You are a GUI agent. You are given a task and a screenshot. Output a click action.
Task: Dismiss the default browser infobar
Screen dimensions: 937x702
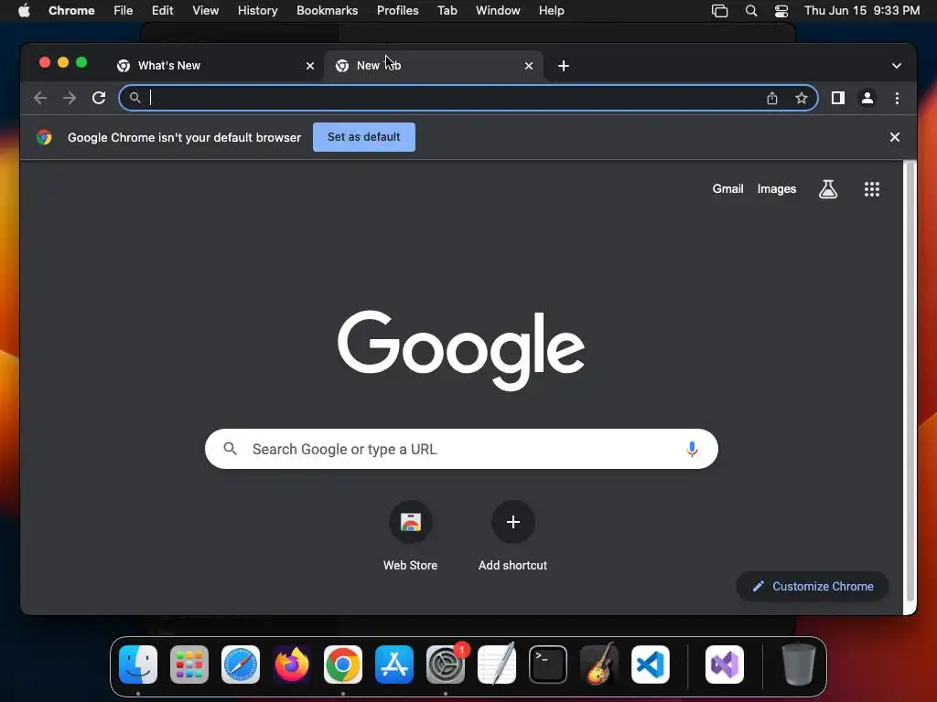click(x=895, y=137)
